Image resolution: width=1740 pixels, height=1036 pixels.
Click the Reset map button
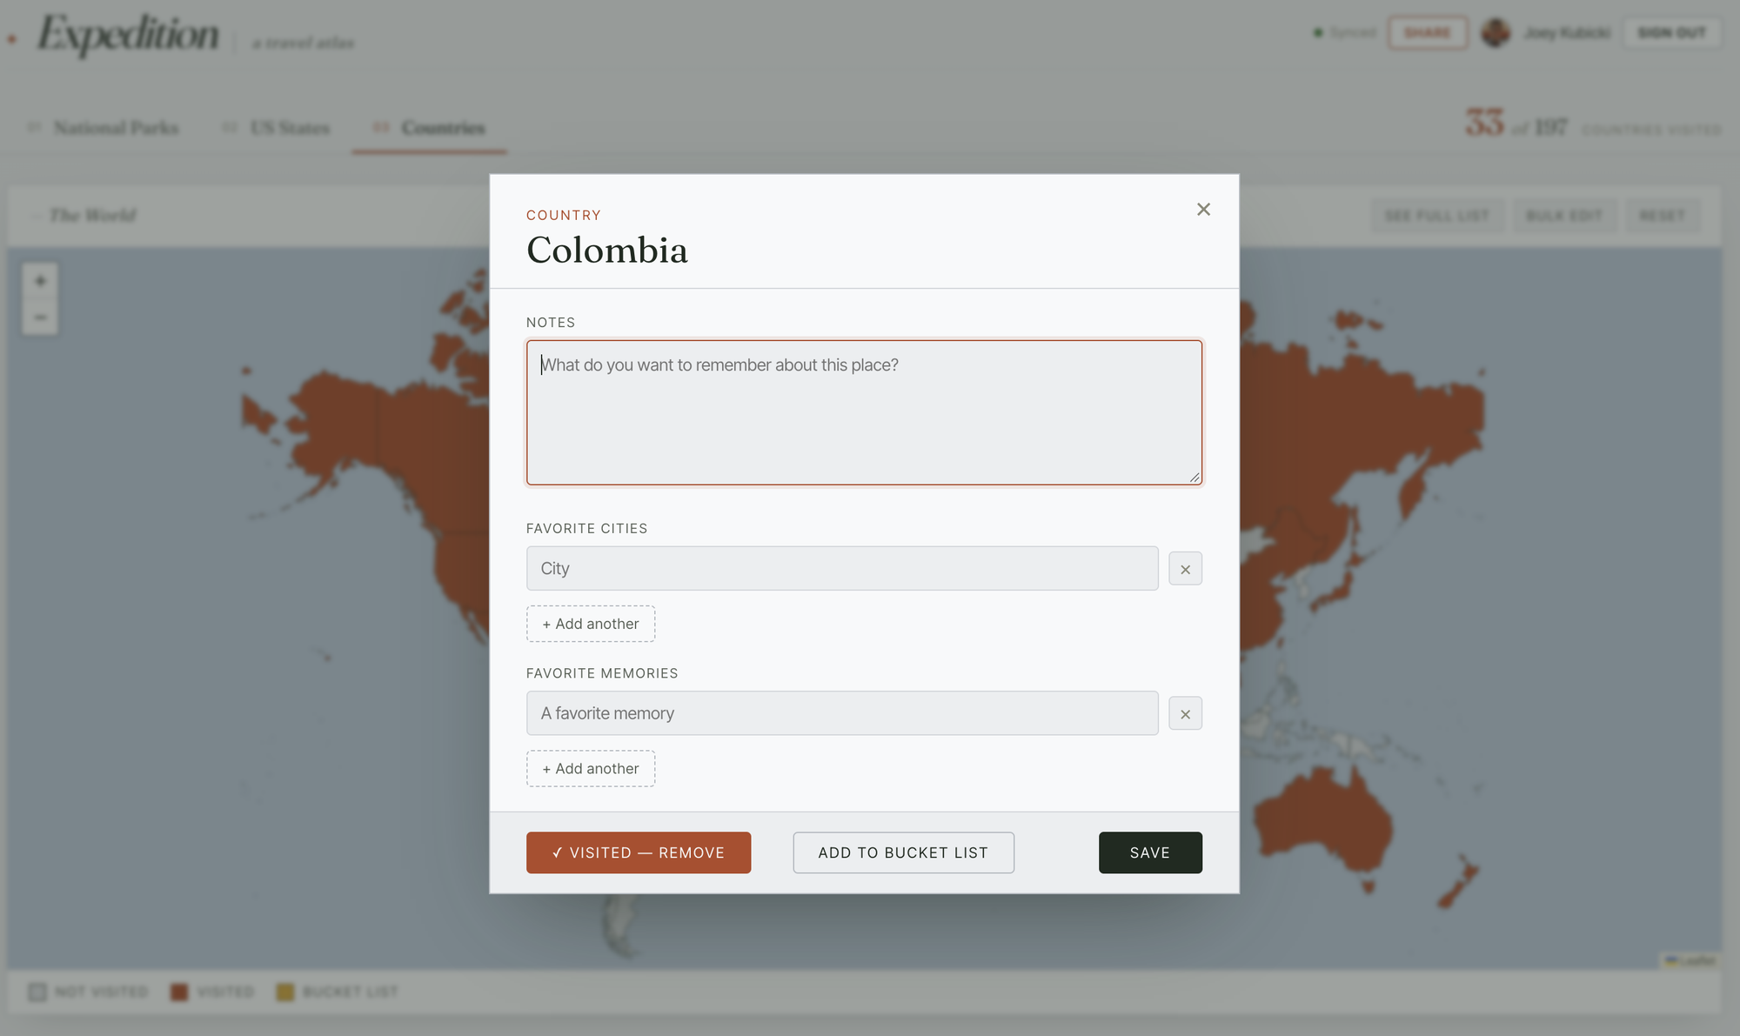1663,216
